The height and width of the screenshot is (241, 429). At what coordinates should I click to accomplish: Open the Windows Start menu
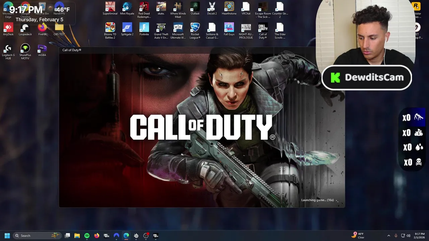(x=7, y=236)
